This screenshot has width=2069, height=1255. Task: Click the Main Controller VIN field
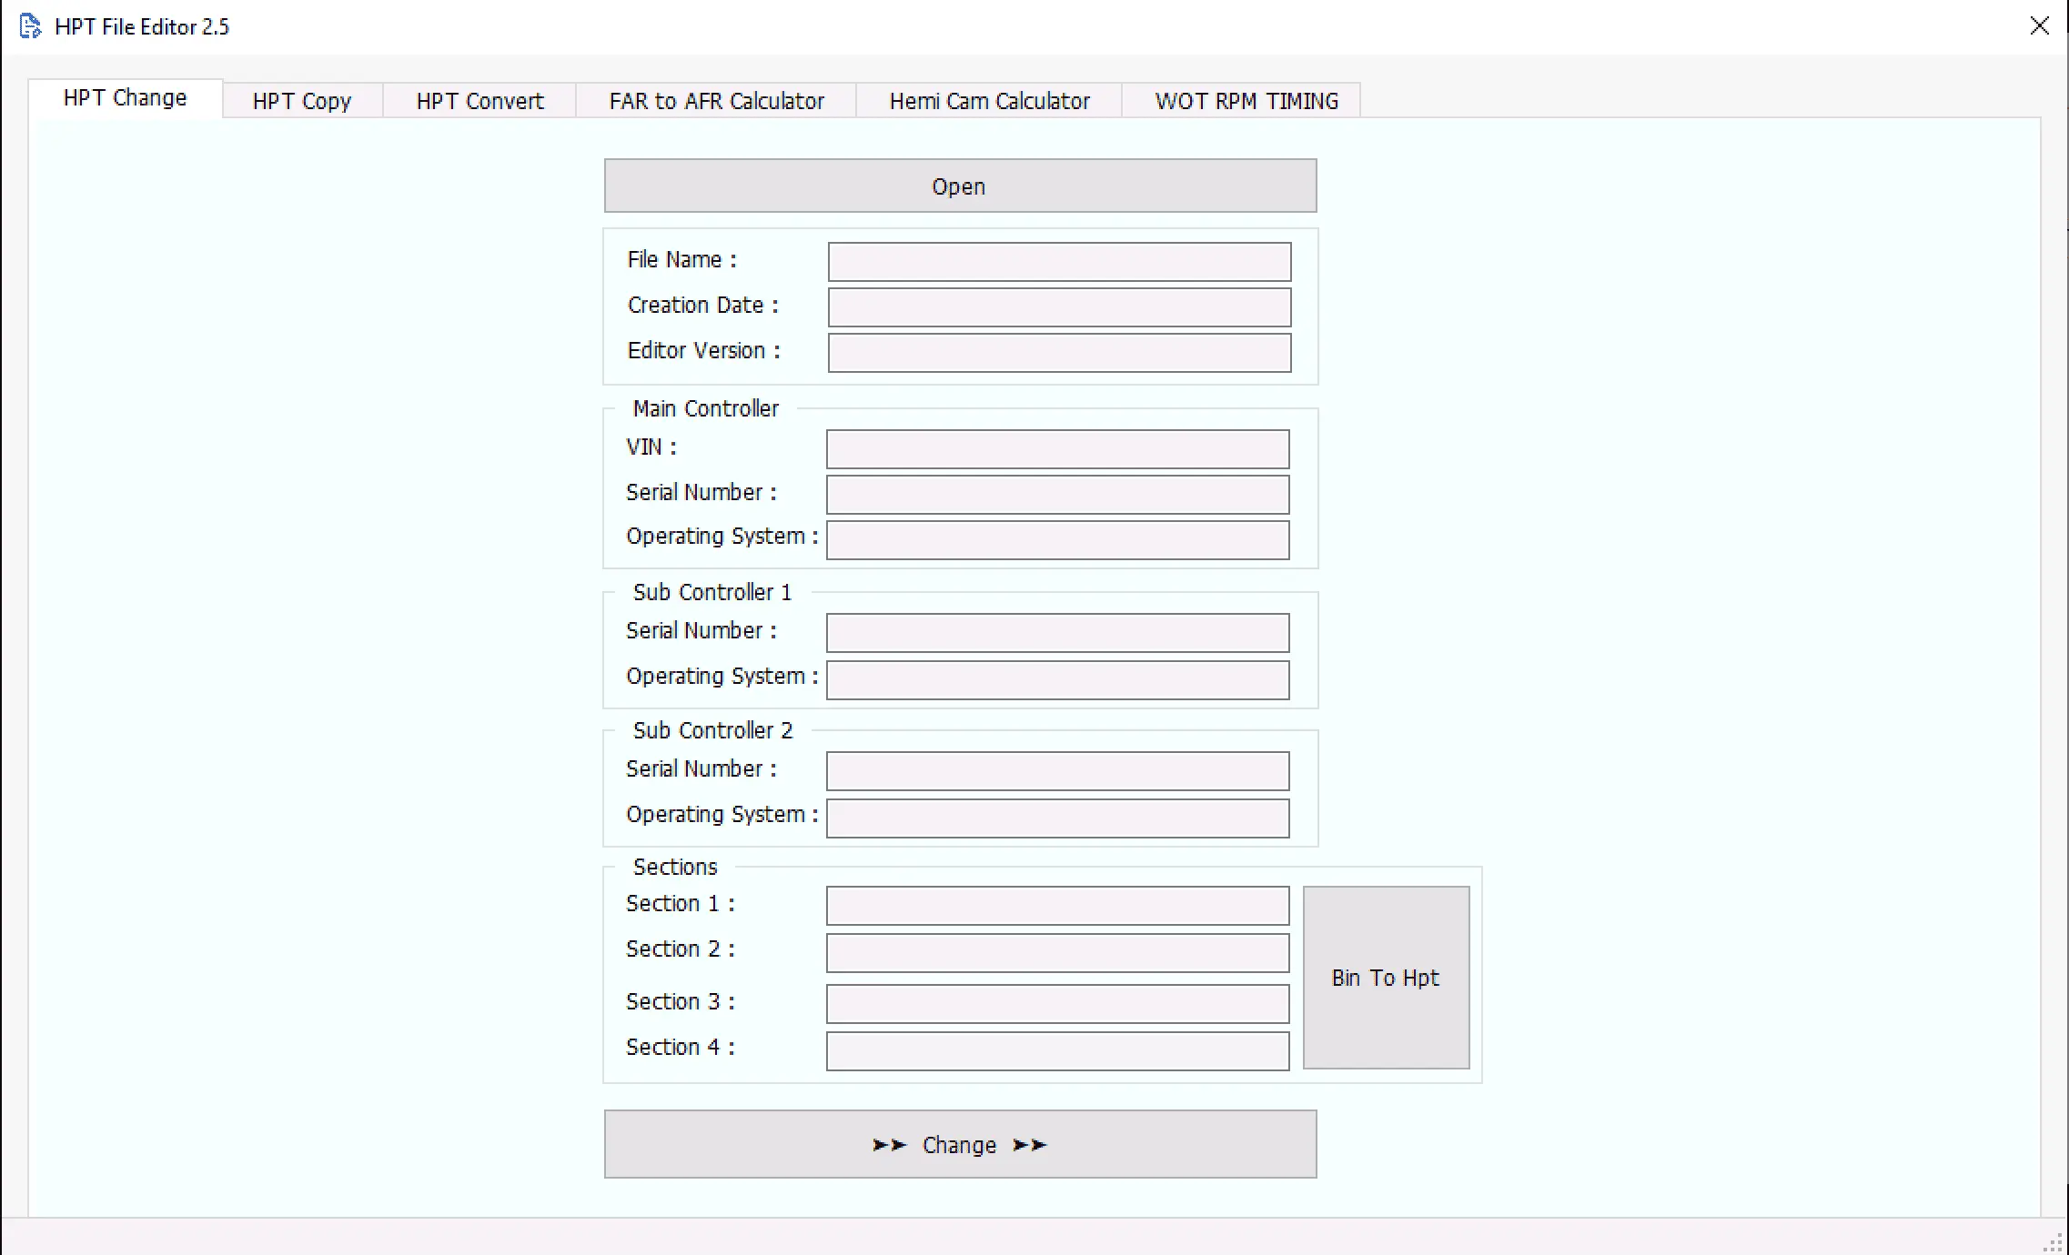[1057, 449]
